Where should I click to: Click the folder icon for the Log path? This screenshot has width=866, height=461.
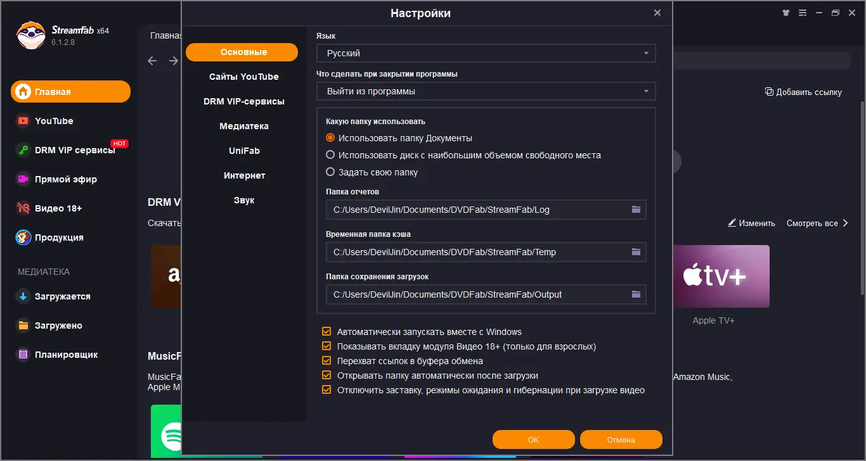[637, 210]
